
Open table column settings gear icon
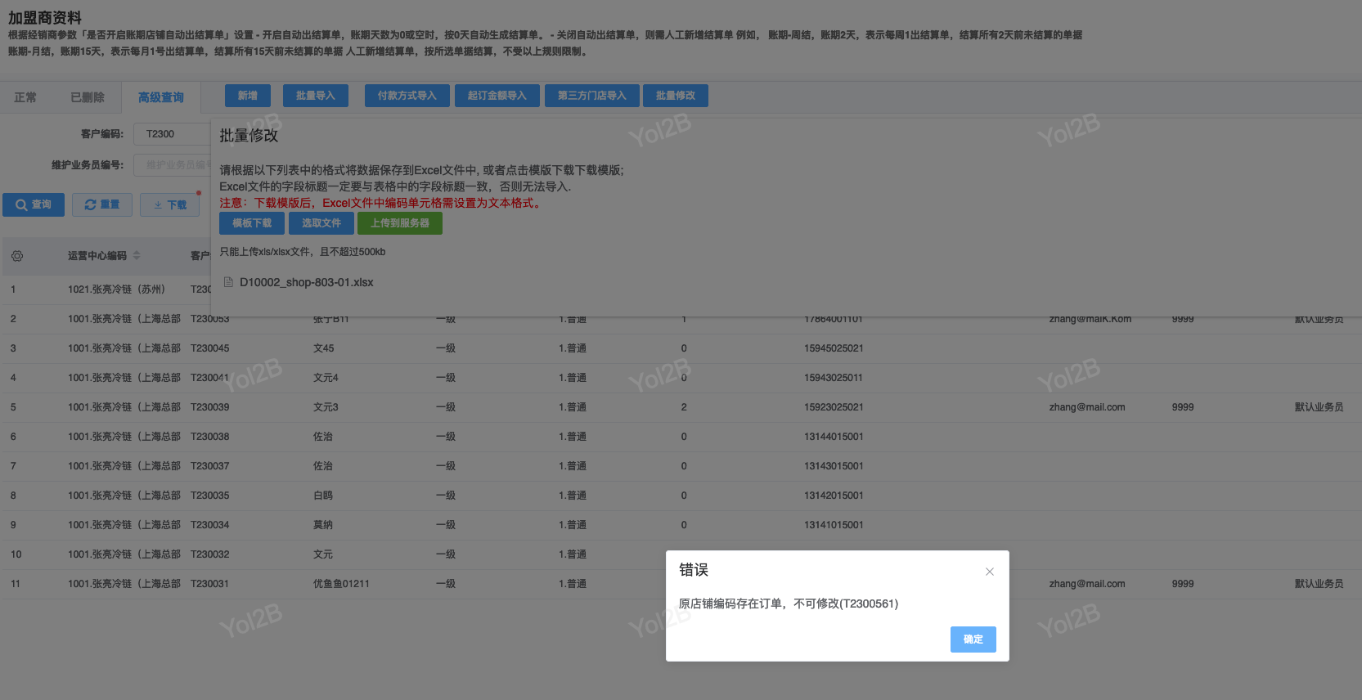click(17, 256)
